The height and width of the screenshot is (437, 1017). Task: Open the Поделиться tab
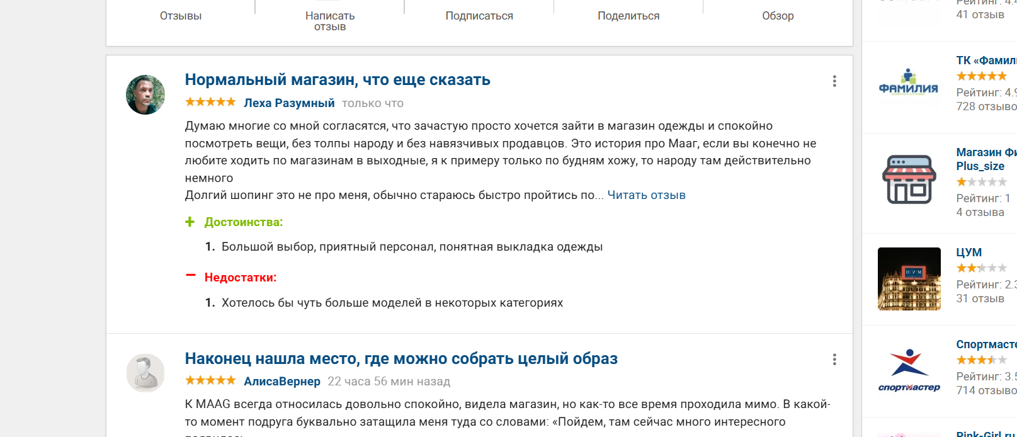tap(628, 16)
